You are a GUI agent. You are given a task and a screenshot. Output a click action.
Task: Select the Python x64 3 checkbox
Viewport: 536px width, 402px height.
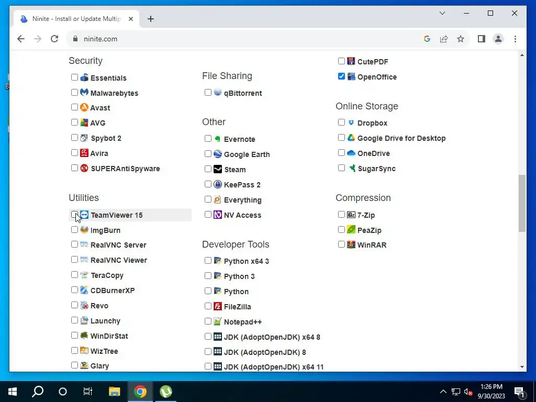pos(208,261)
